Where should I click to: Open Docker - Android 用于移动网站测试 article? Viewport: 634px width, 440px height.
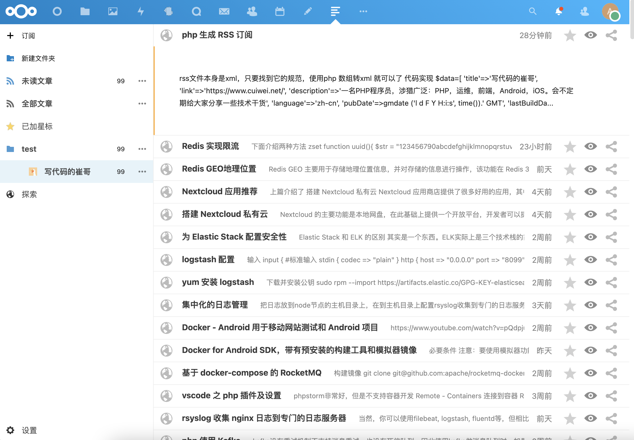280,327
